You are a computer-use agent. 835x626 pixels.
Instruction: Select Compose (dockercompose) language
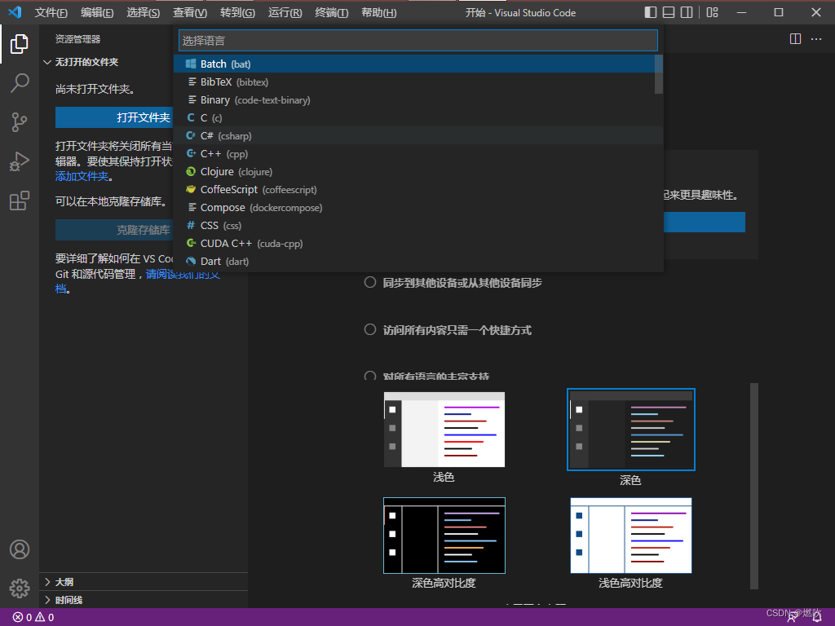click(x=418, y=208)
